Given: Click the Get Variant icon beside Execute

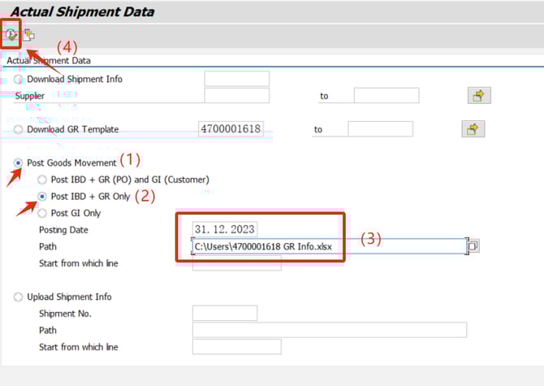Looking at the screenshot, I should [x=29, y=34].
